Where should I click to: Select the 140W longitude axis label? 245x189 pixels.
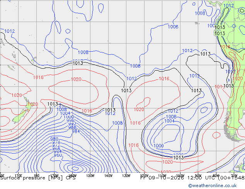pyautogui.click(x=108, y=175)
